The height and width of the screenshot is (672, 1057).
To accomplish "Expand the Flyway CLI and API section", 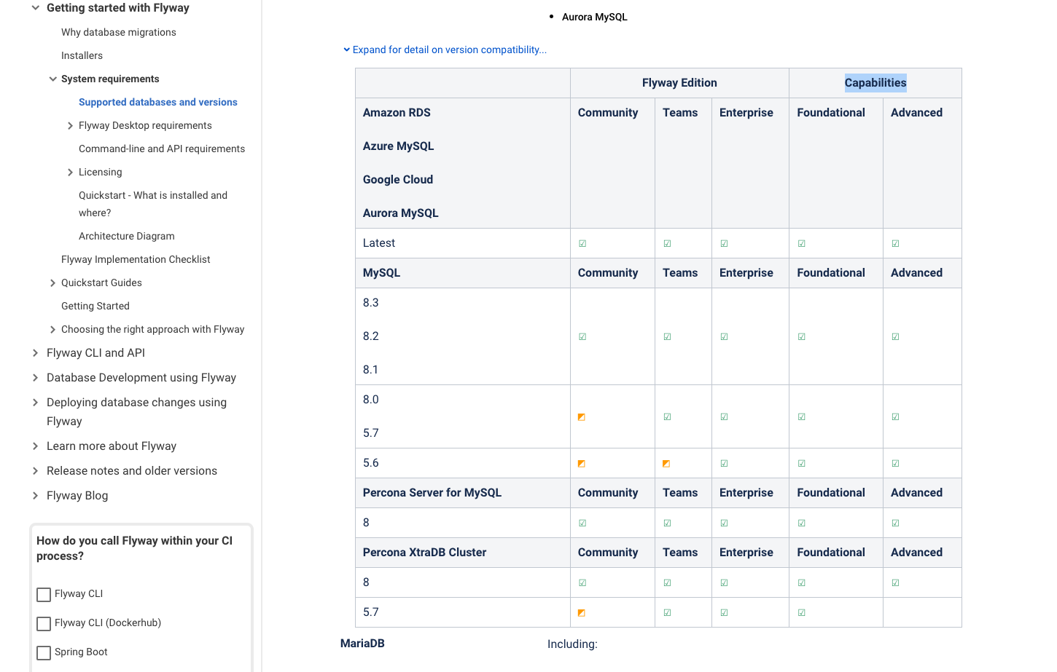I will [x=35, y=353].
